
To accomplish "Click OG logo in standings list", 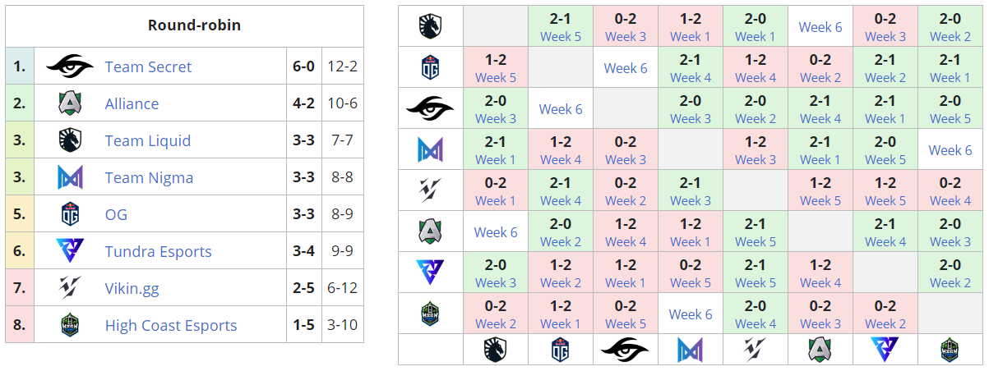I will click(70, 215).
